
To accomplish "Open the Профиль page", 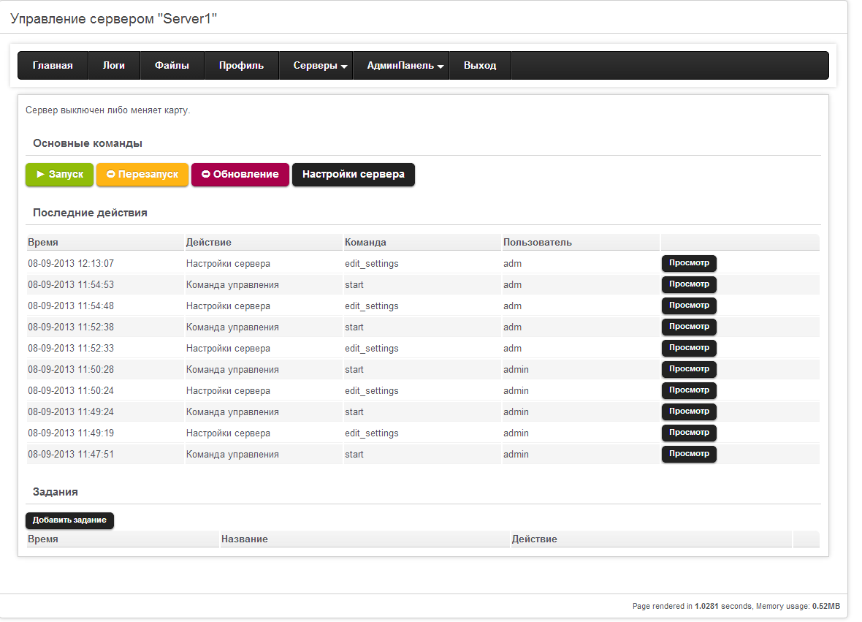I will point(241,66).
